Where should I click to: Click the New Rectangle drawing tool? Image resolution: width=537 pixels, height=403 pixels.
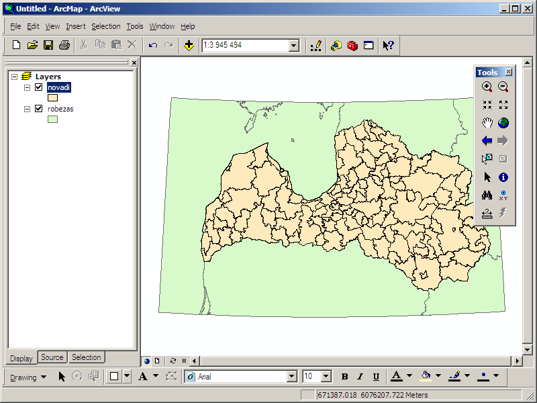(114, 377)
